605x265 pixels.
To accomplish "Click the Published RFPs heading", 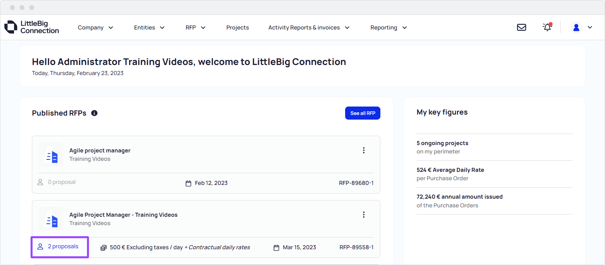I will (59, 113).
